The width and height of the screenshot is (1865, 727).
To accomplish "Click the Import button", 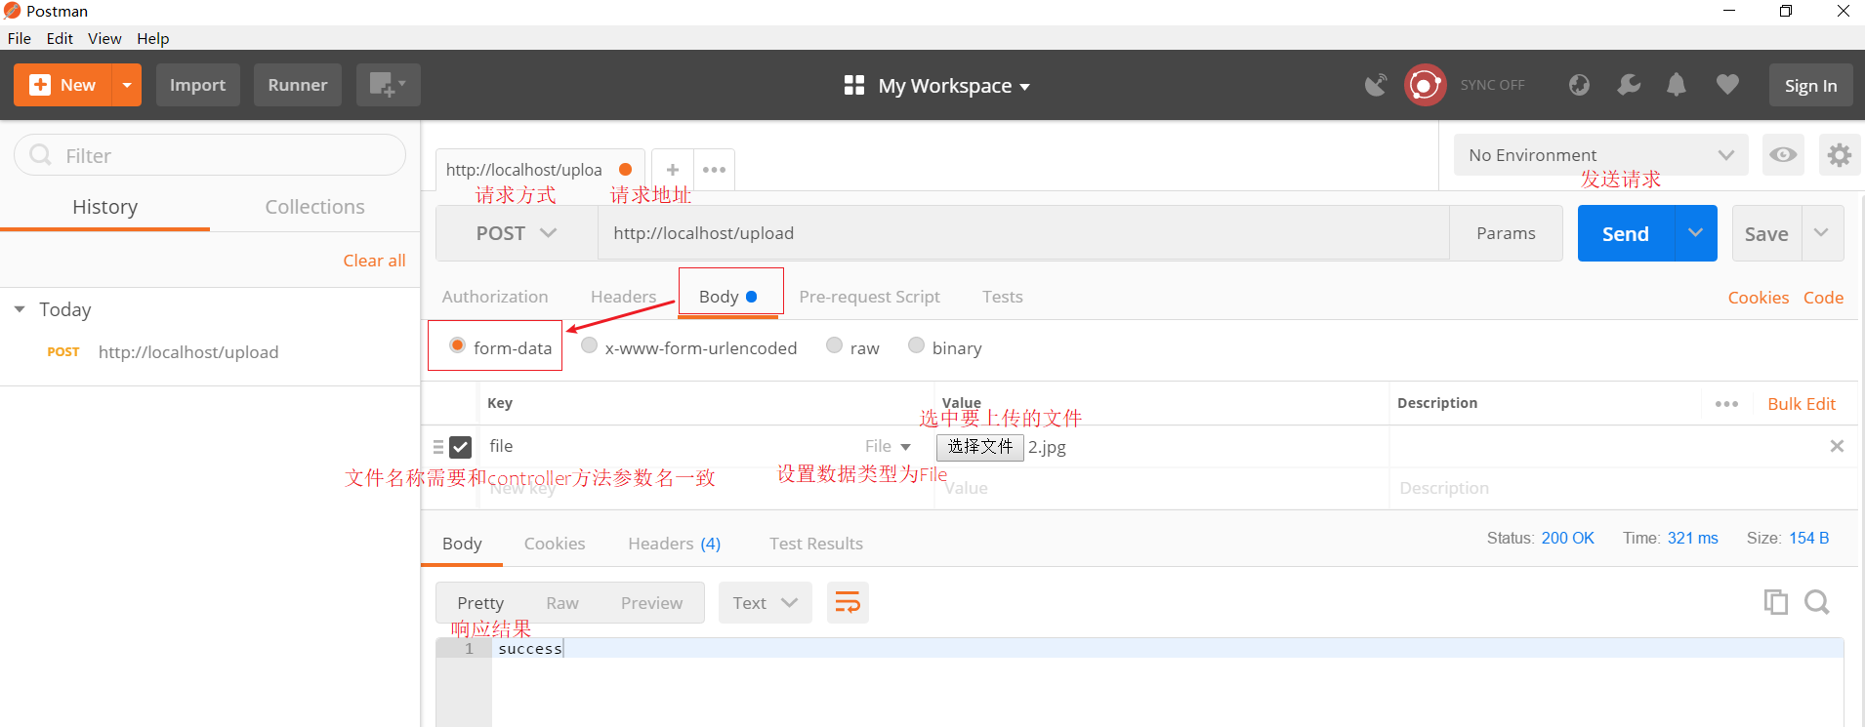I will click(x=198, y=85).
